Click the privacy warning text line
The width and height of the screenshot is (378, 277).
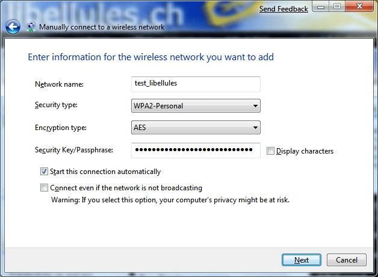tap(170, 200)
